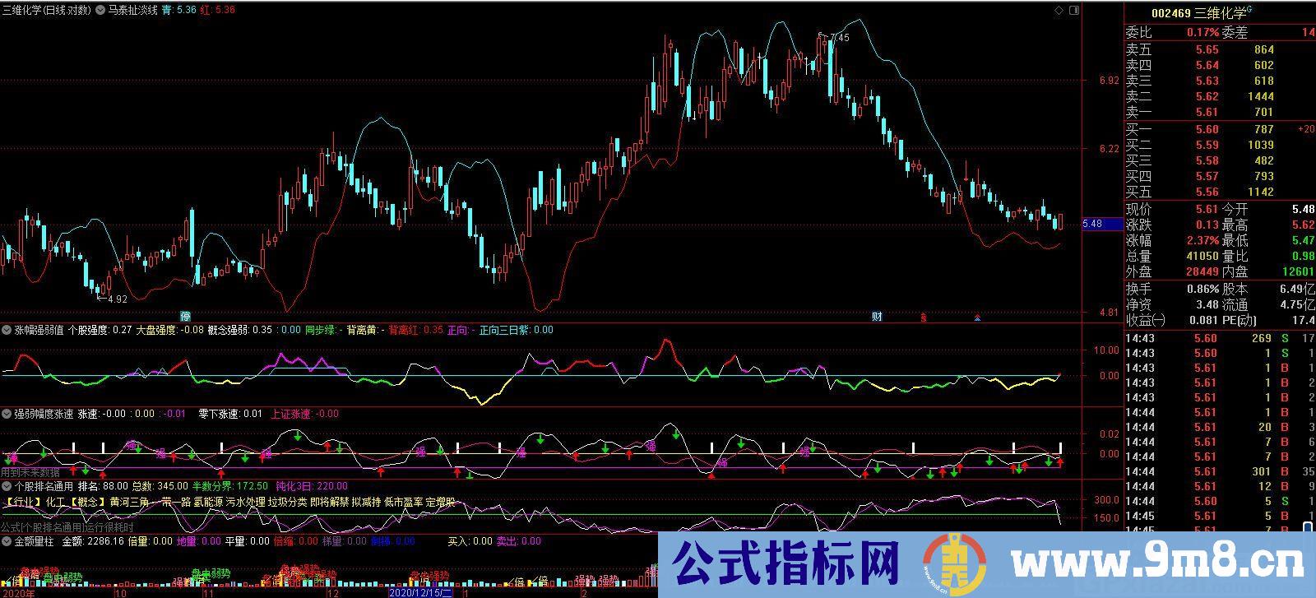Toggle the side panel layout icon
This screenshot has width=1316, height=598.
click(1074, 11)
